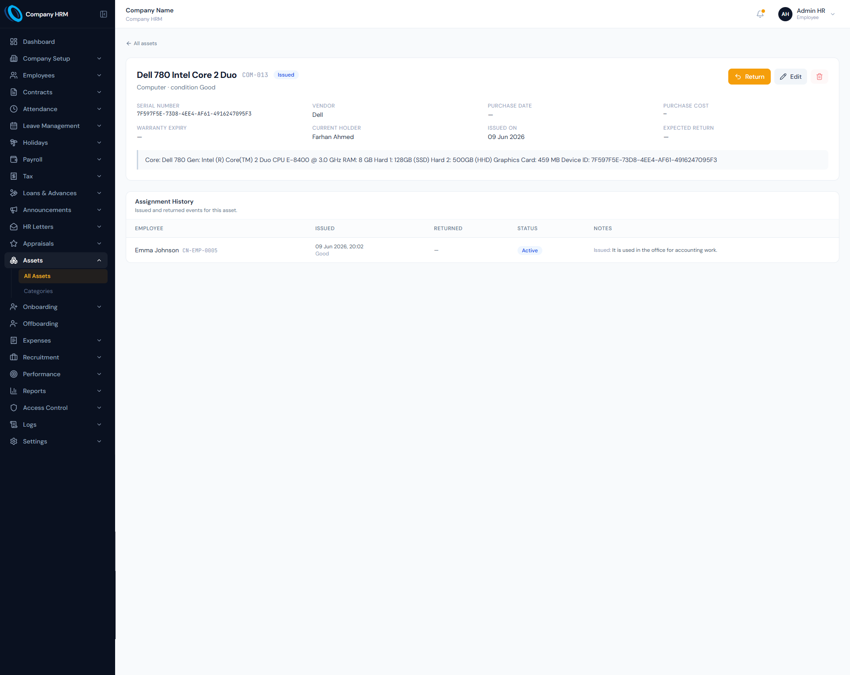
Task: Click the AH user avatar
Action: click(x=785, y=14)
